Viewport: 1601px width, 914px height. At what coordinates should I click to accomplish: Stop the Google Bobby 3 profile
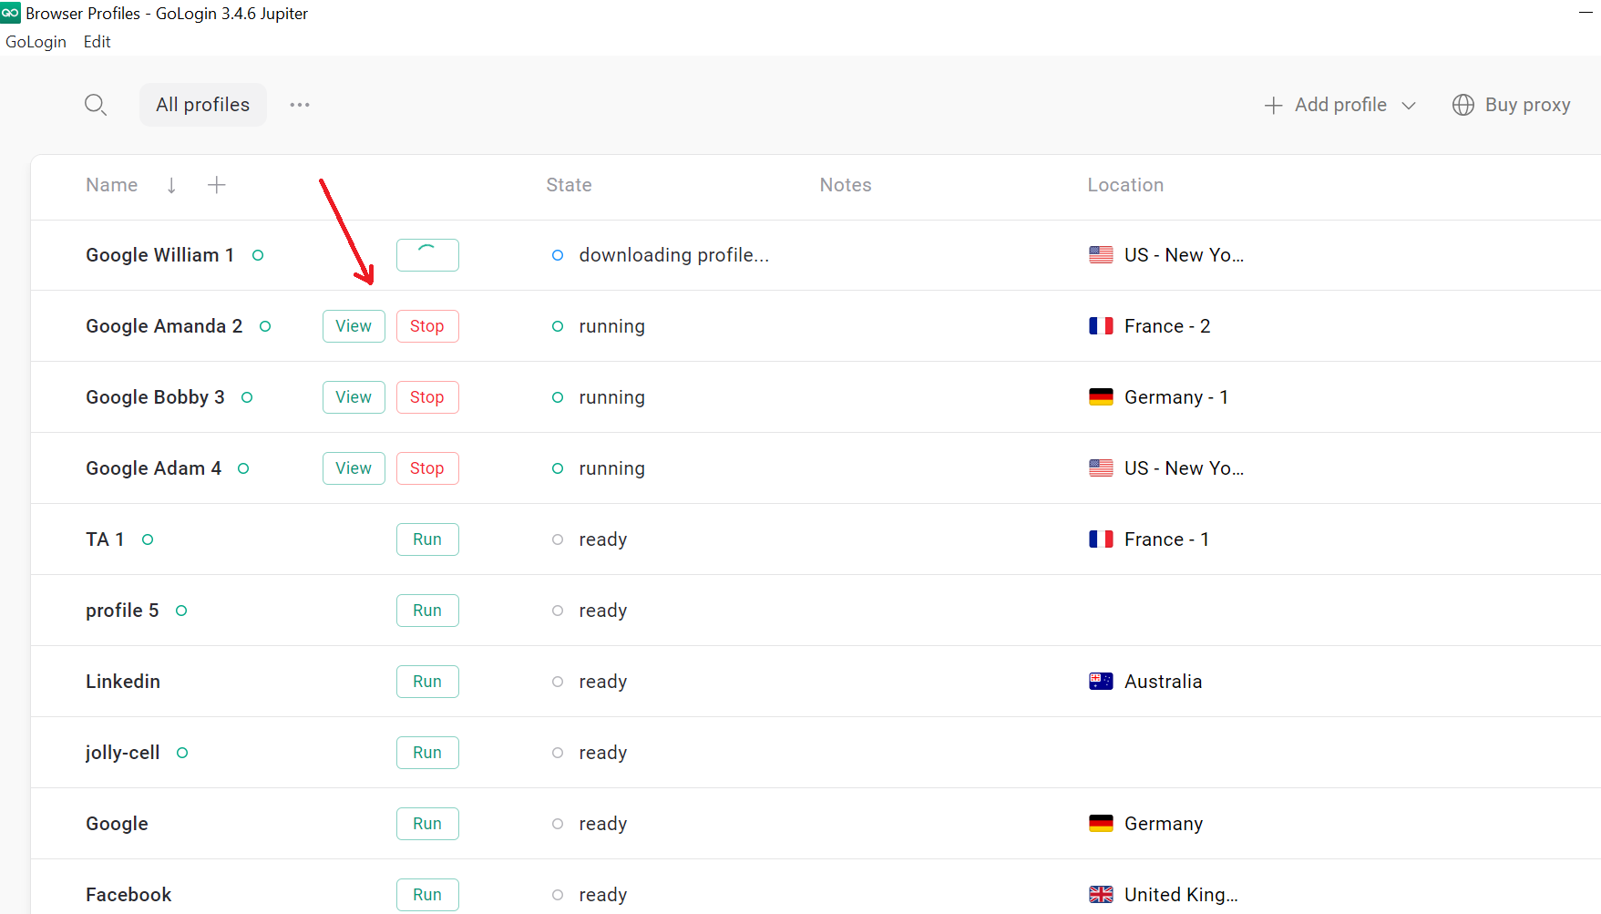click(427, 397)
